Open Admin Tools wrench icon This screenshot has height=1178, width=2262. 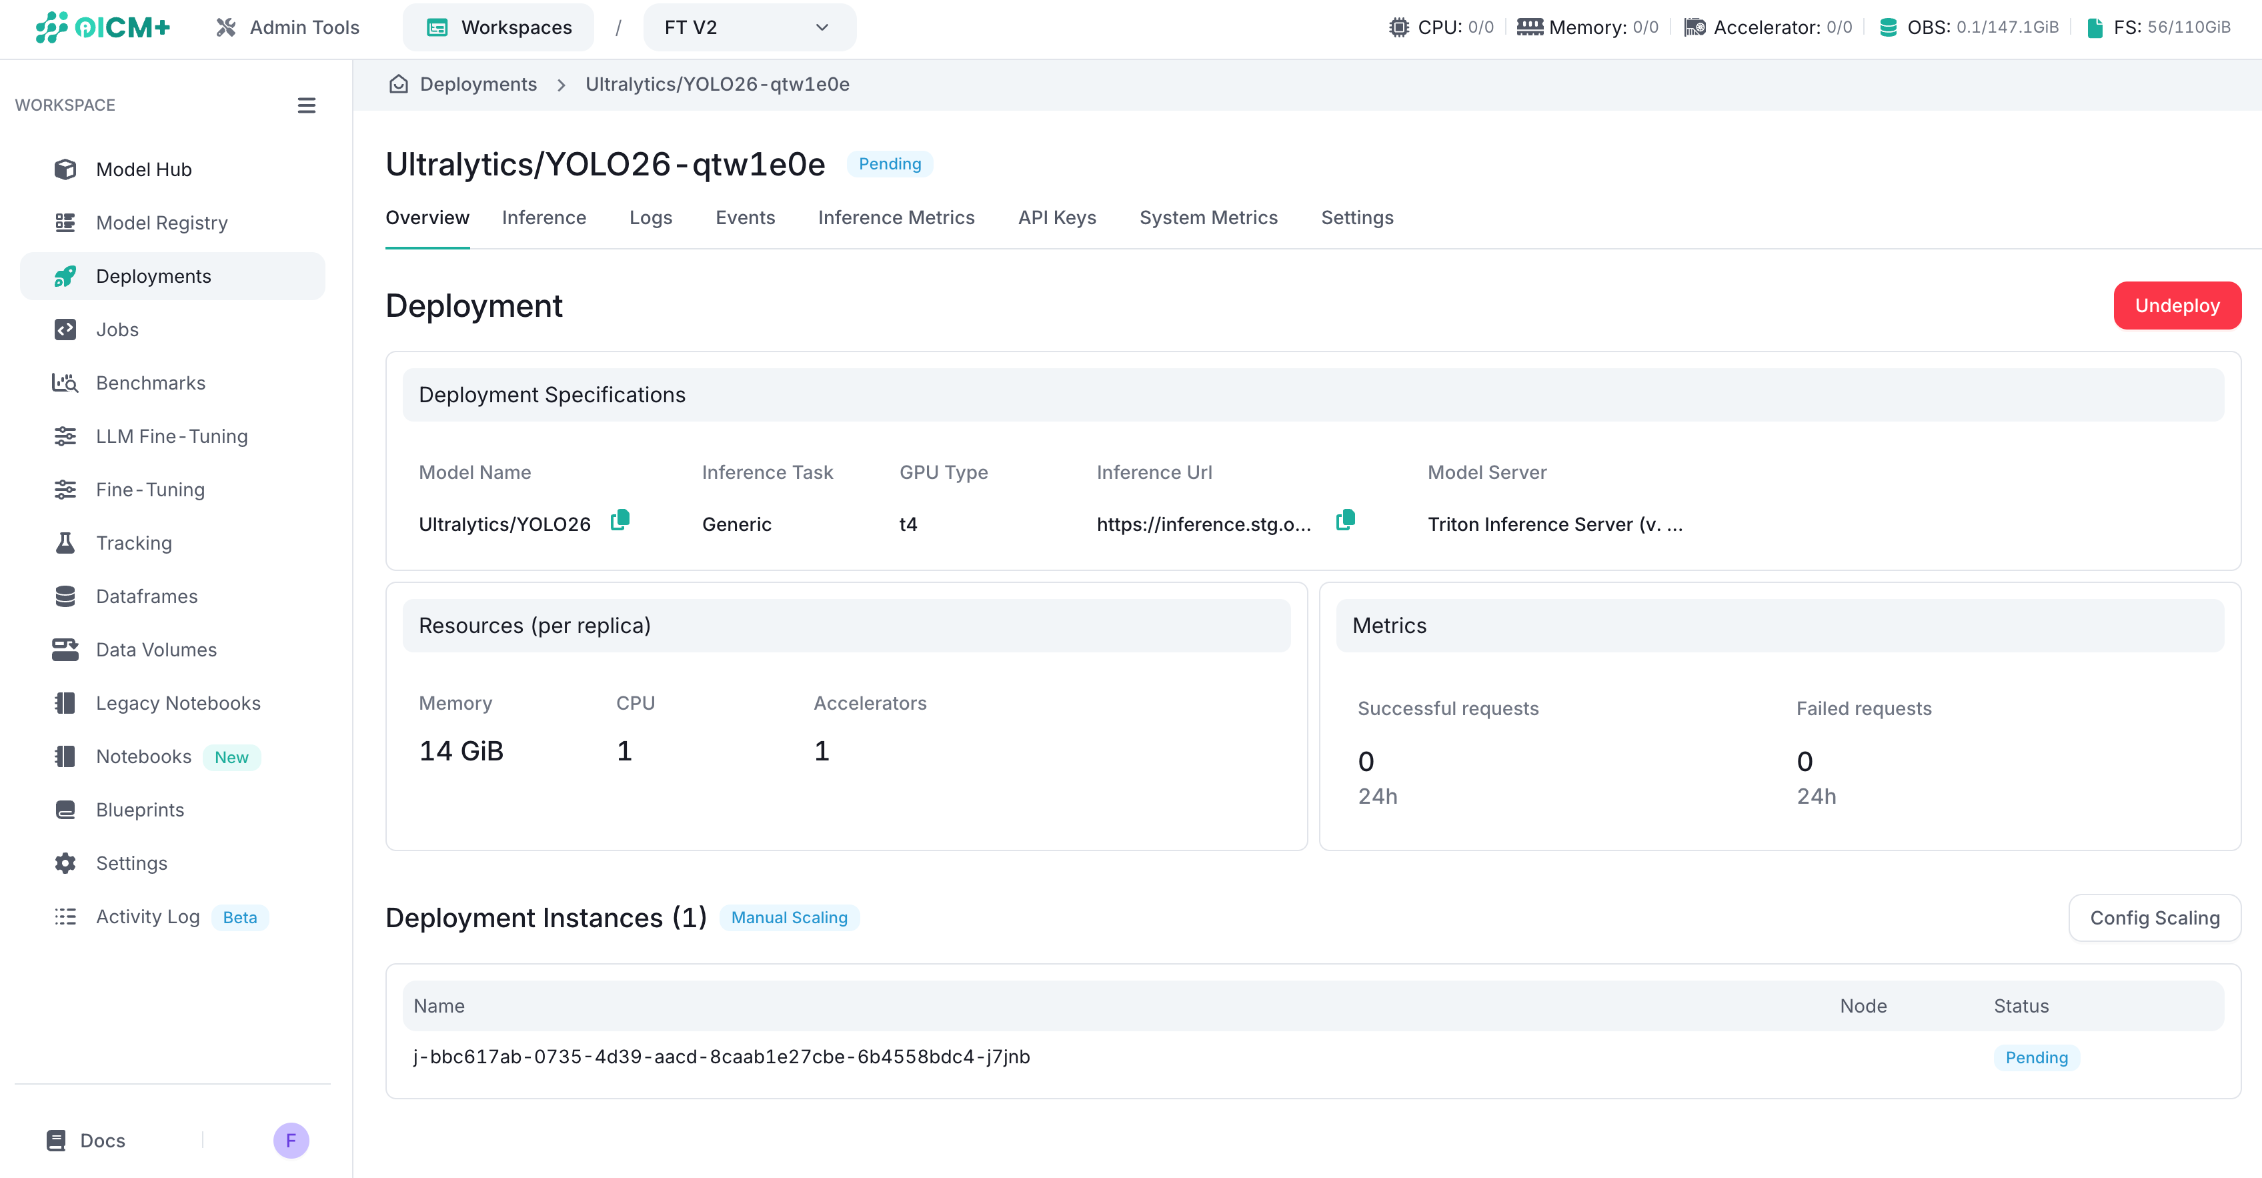click(x=227, y=27)
